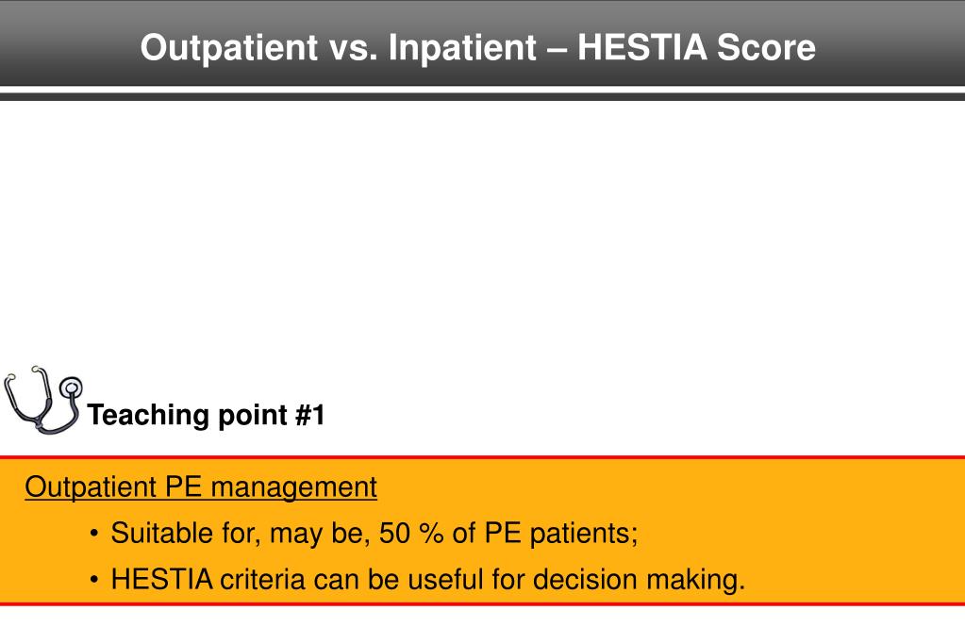Viewport: 965px width, 643px height.
Task: Select the Teaching point #1 label
Action: [x=207, y=415]
